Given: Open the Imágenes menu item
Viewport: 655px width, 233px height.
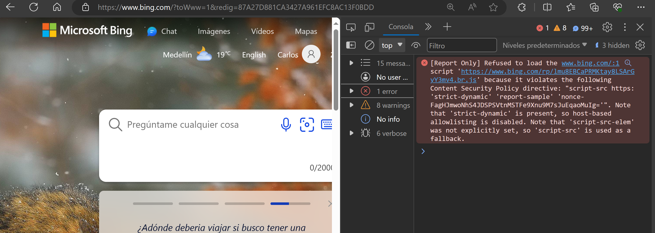Looking at the screenshot, I should point(214,31).
